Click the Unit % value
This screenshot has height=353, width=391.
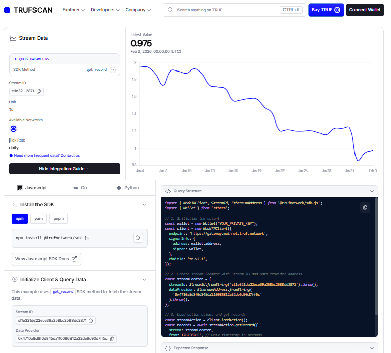click(x=11, y=110)
